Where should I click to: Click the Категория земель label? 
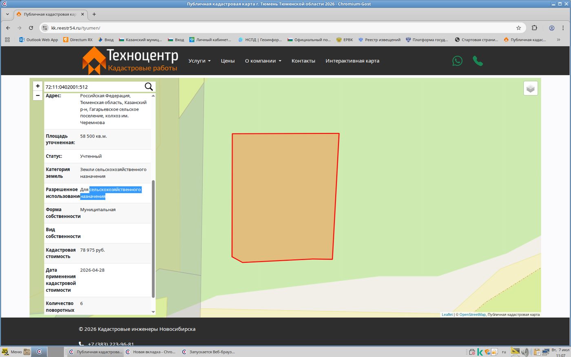coord(58,173)
